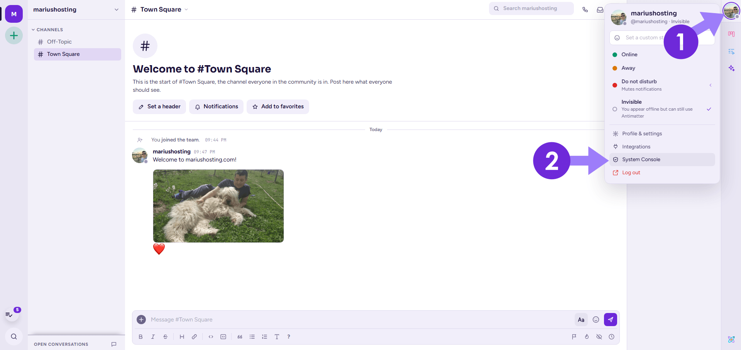This screenshot has height=350, width=741.
Task: Open Integrations from the user menu
Action: pyautogui.click(x=662, y=147)
